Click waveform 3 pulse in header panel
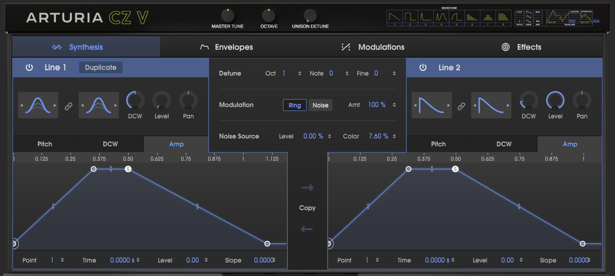The image size is (615, 276). coord(426,17)
